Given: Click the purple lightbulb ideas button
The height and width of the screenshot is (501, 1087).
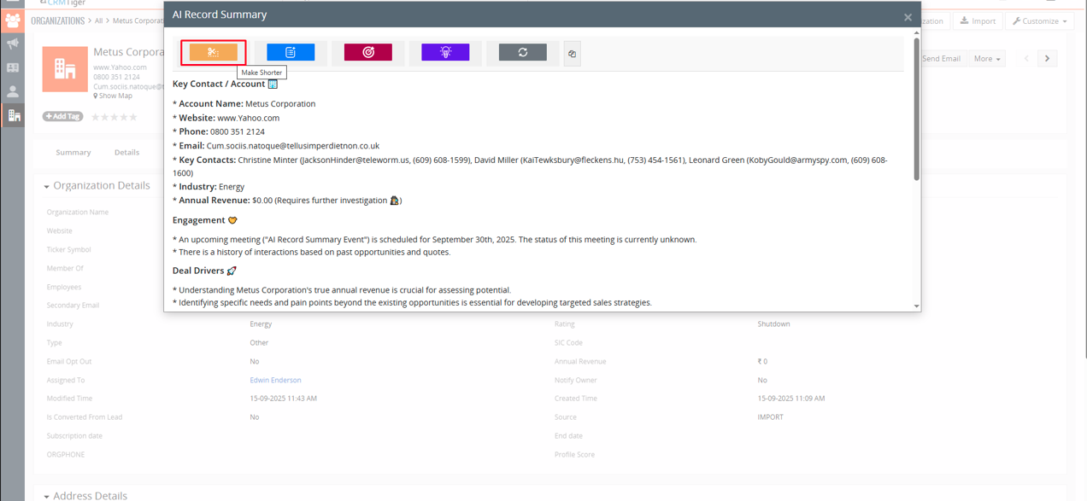Looking at the screenshot, I should tap(445, 52).
